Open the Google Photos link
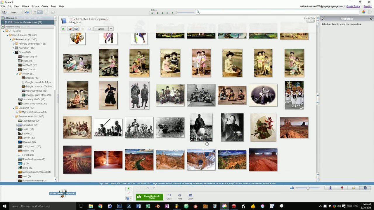Viewport: 374px width, 210px height. (x=353, y=6)
